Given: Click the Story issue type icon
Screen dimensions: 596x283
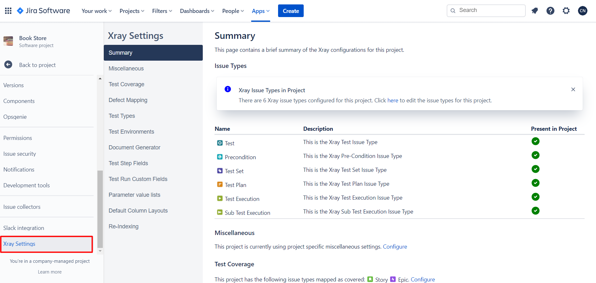Looking at the screenshot, I should pyautogui.click(x=370, y=279).
